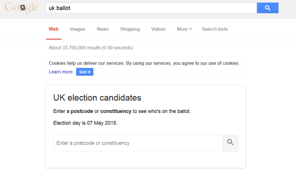Image resolution: width=296 pixels, height=172 pixels.
Task: Open the News tab
Action: pos(103,29)
